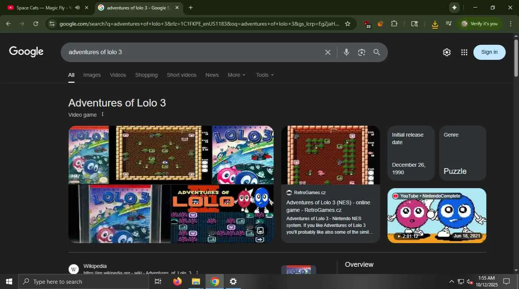View site information icon in address bar
The width and height of the screenshot is (519, 289).
(x=52, y=24)
